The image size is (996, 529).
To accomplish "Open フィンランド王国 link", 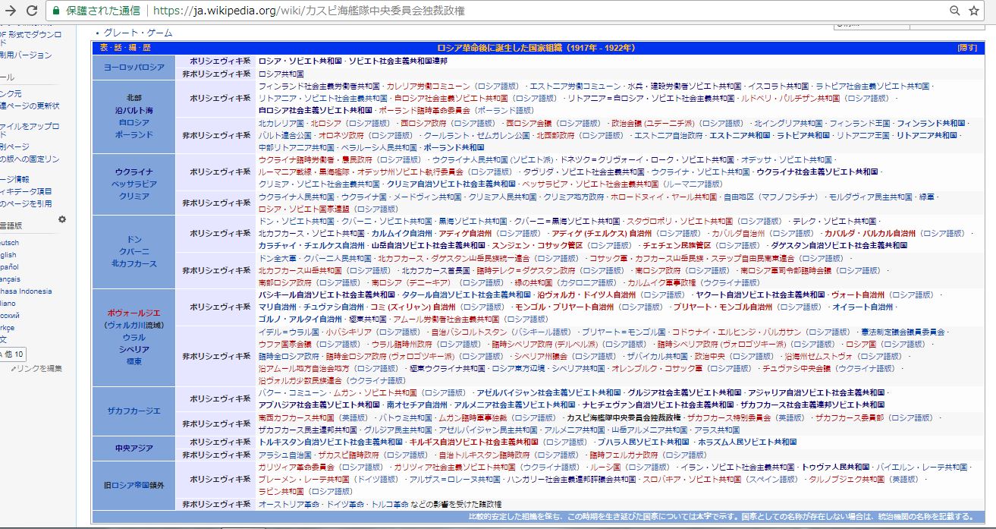I will (x=859, y=123).
